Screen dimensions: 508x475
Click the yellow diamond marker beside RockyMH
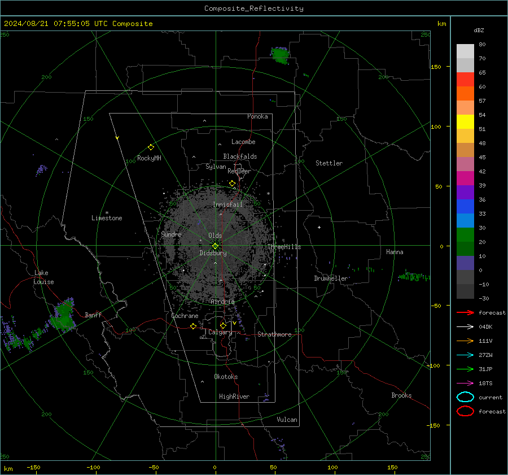(151, 147)
